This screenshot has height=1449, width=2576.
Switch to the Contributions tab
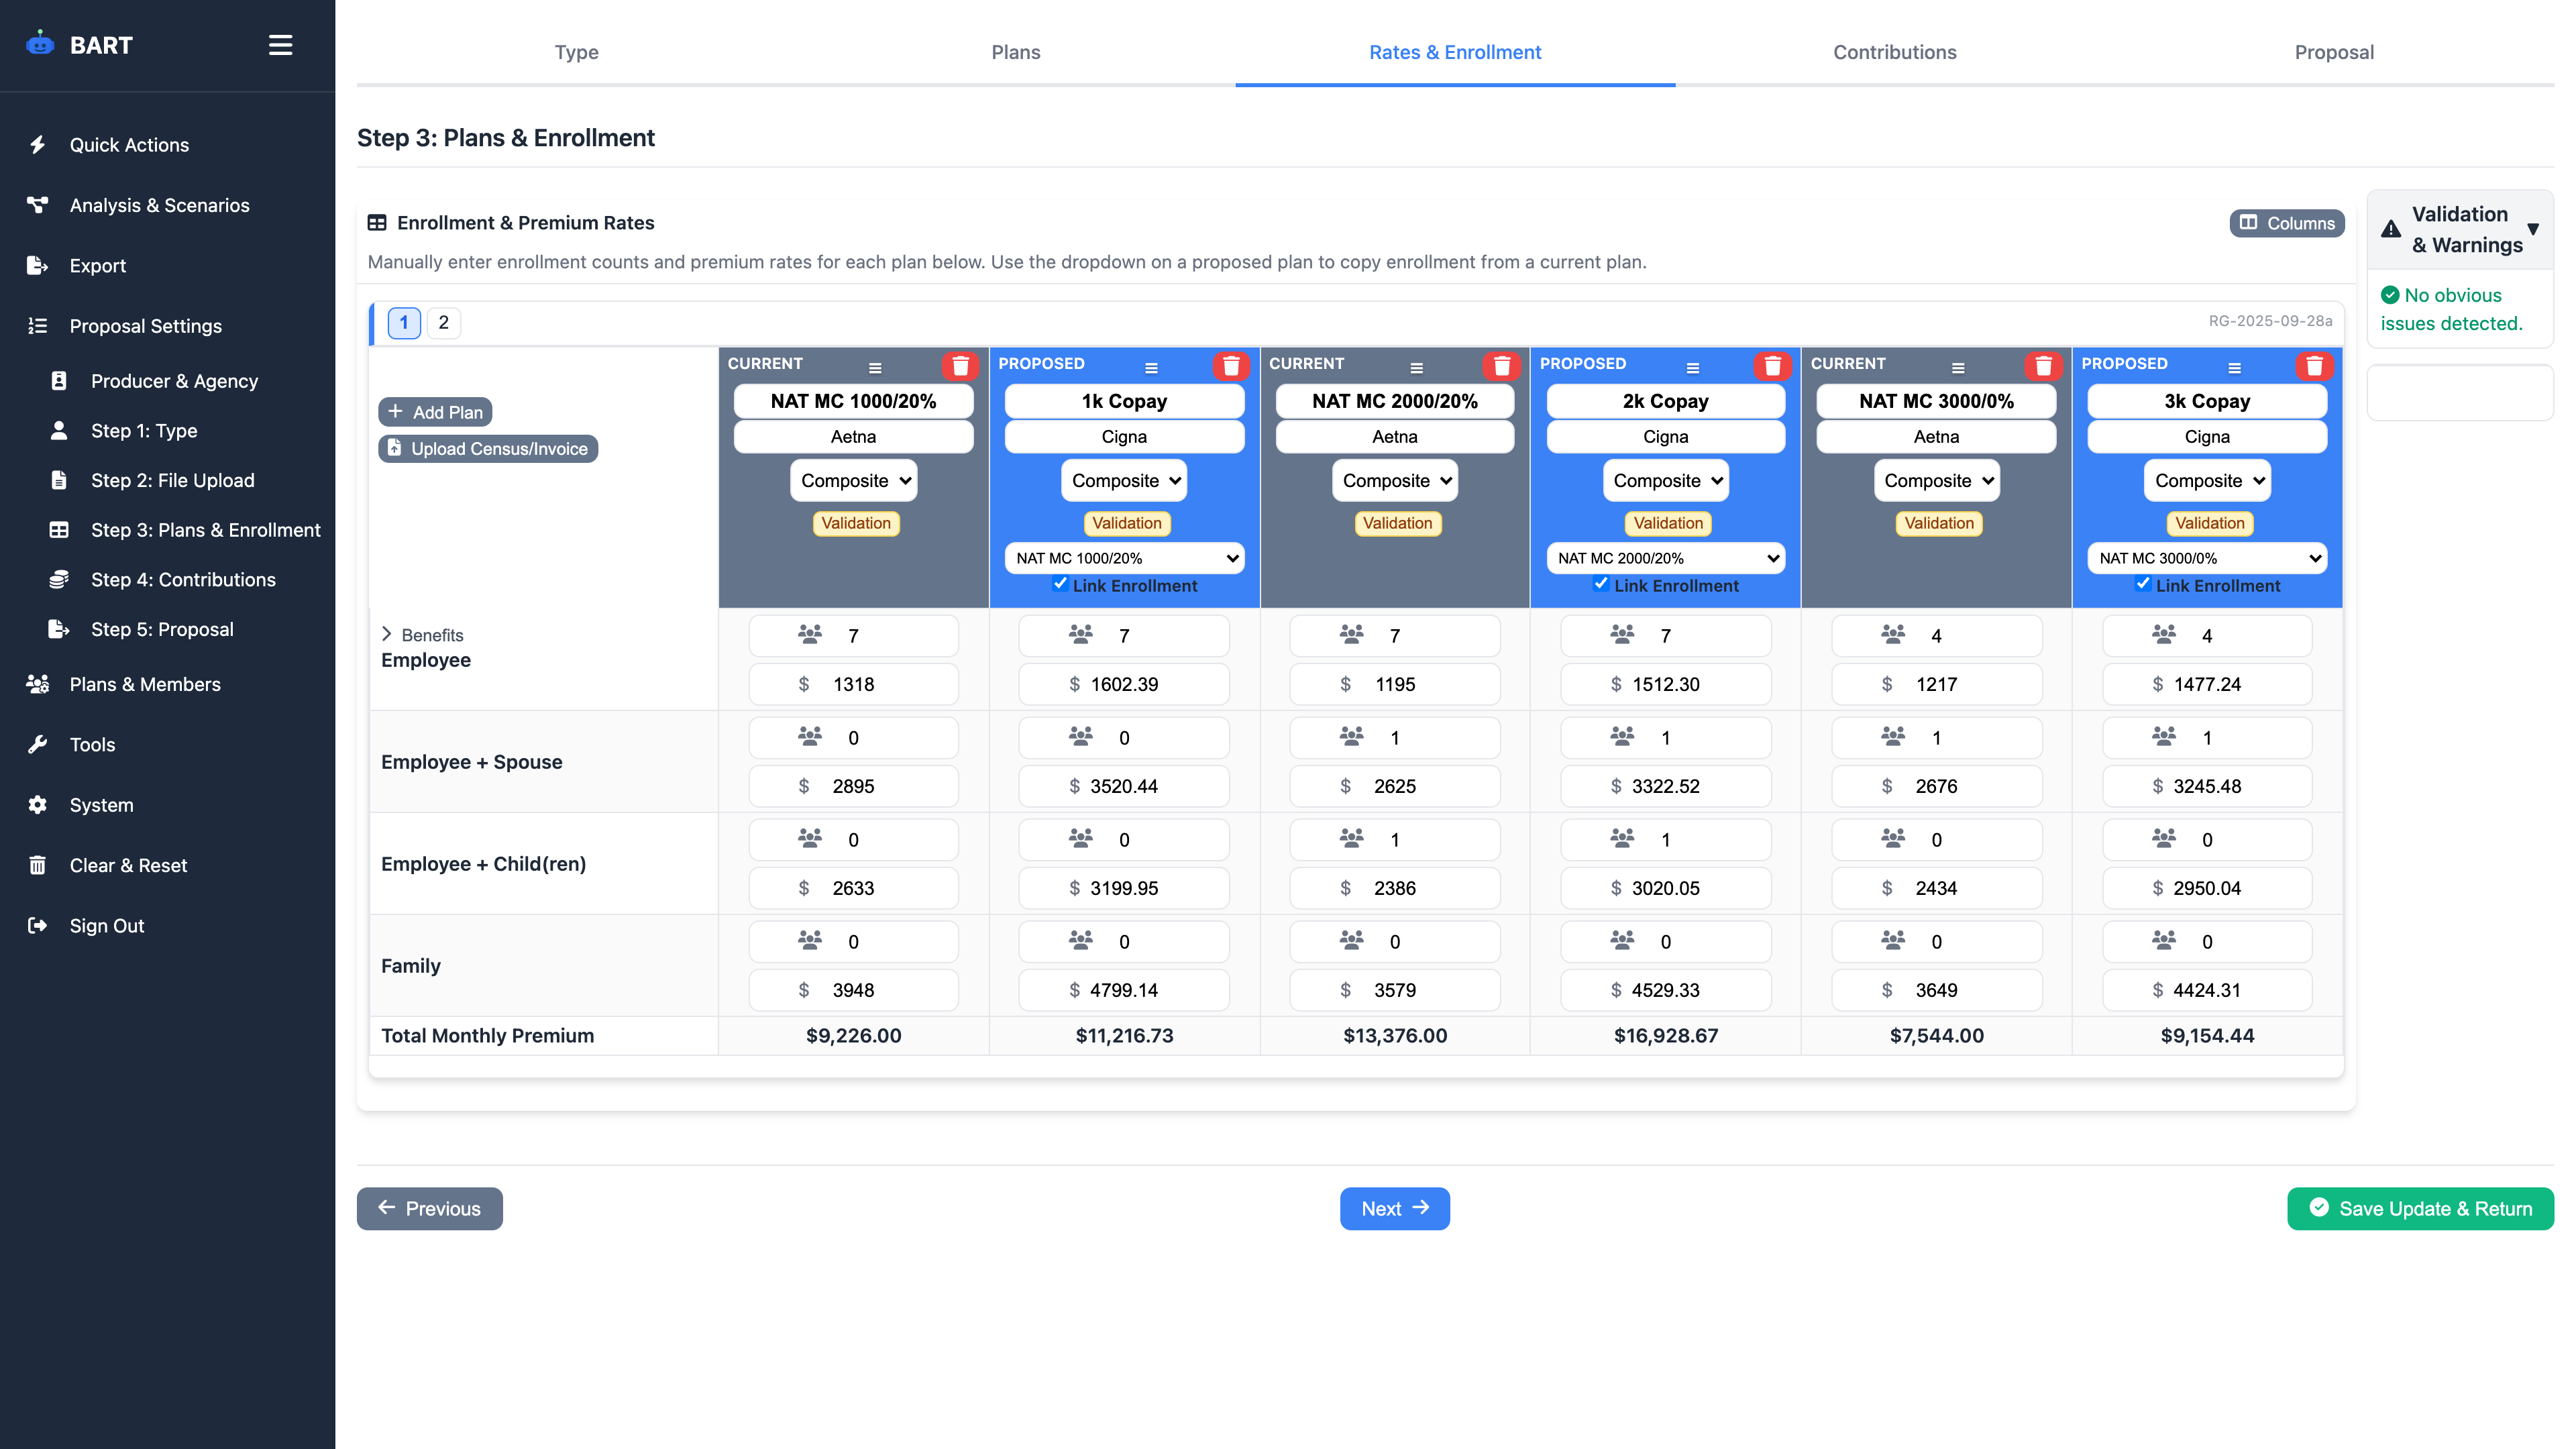pyautogui.click(x=1894, y=52)
